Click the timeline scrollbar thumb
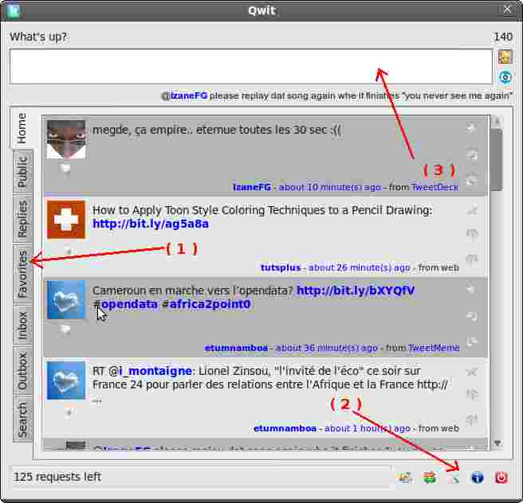523x503 pixels. [497, 160]
